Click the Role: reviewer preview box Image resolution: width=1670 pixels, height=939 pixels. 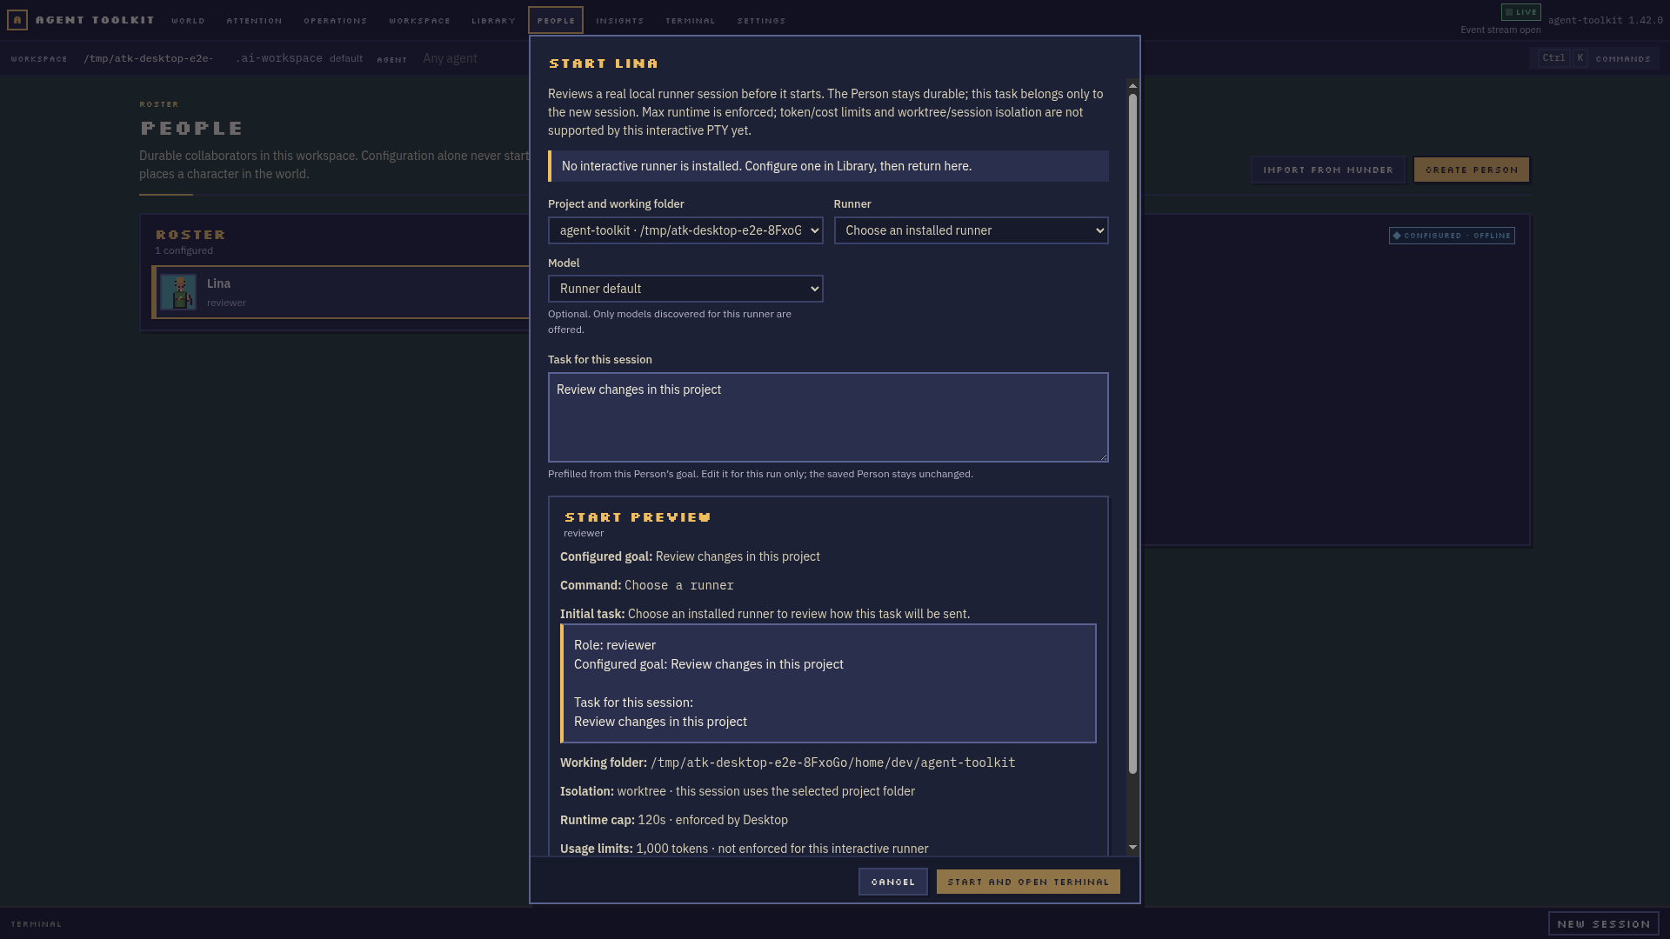click(x=828, y=683)
